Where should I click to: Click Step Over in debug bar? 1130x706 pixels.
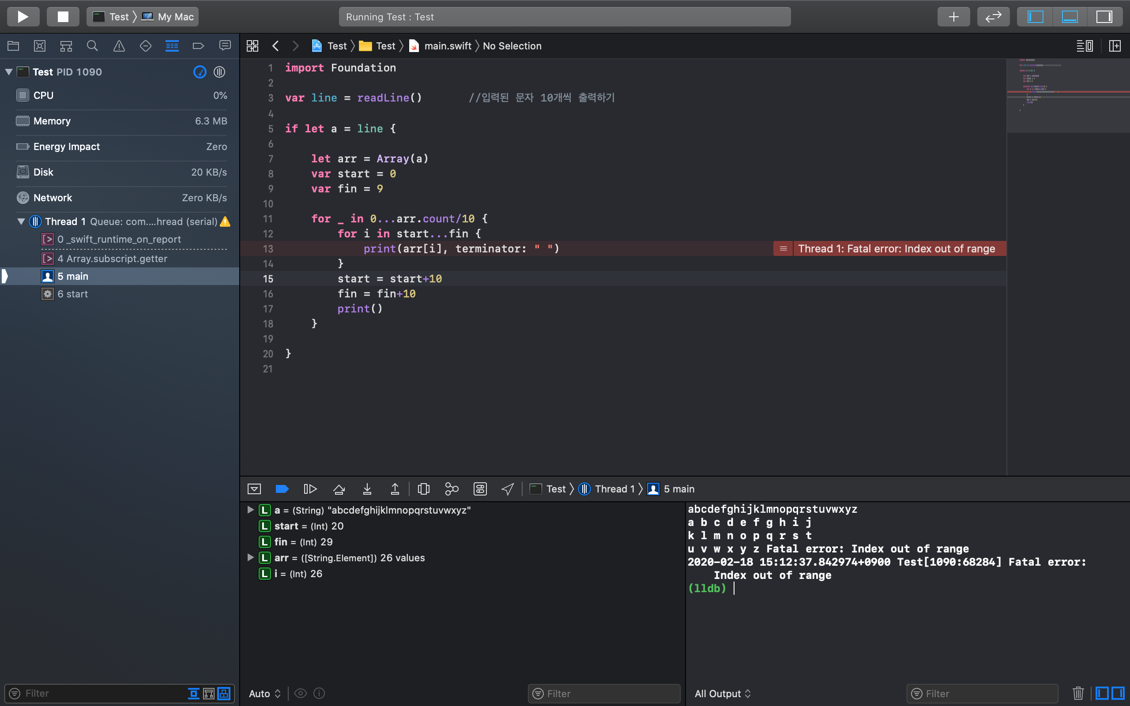pos(339,489)
